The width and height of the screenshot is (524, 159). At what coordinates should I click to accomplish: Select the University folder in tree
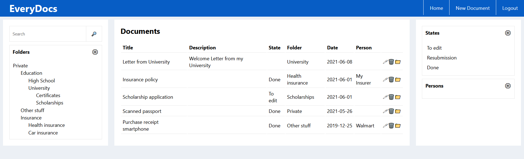pos(39,88)
